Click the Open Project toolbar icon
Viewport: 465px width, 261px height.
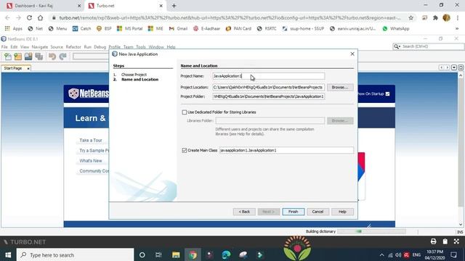point(28,57)
